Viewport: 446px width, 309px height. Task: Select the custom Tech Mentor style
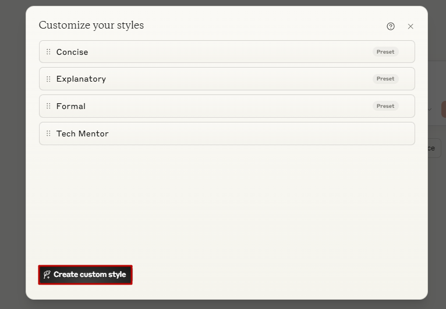pos(226,134)
